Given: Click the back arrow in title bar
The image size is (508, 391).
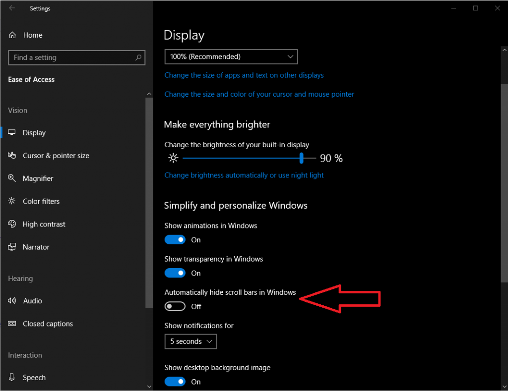Looking at the screenshot, I should pos(12,8).
